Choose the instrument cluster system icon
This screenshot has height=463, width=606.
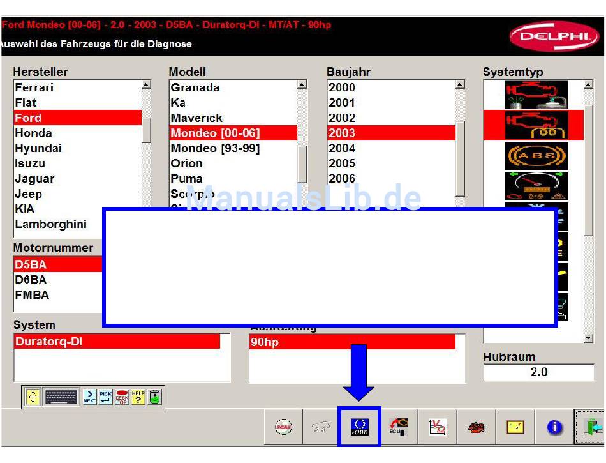pos(536,186)
